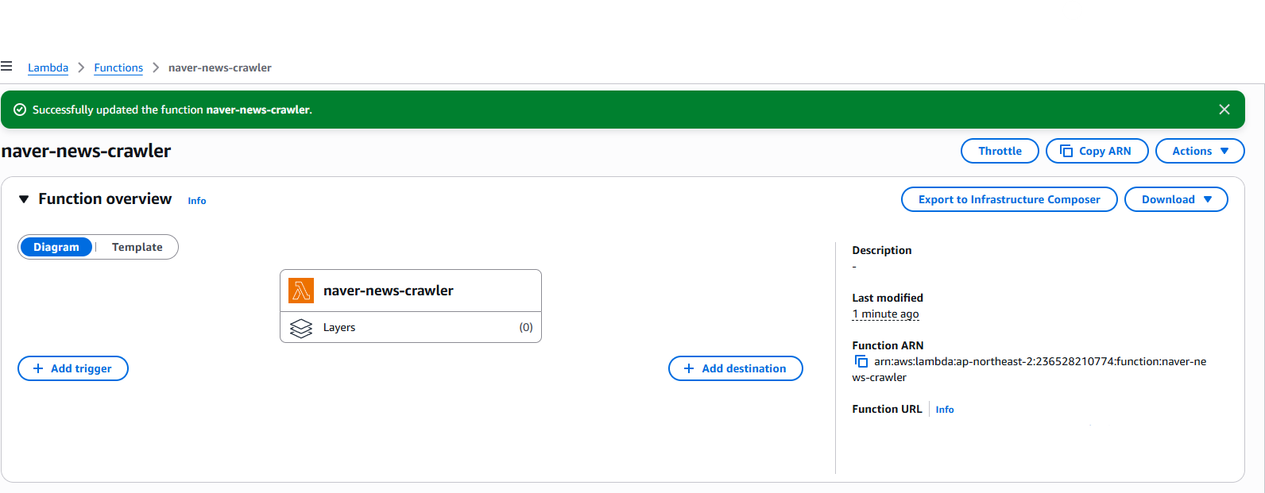1265x493 pixels.
Task: Open the Download dropdown
Action: tap(1176, 199)
